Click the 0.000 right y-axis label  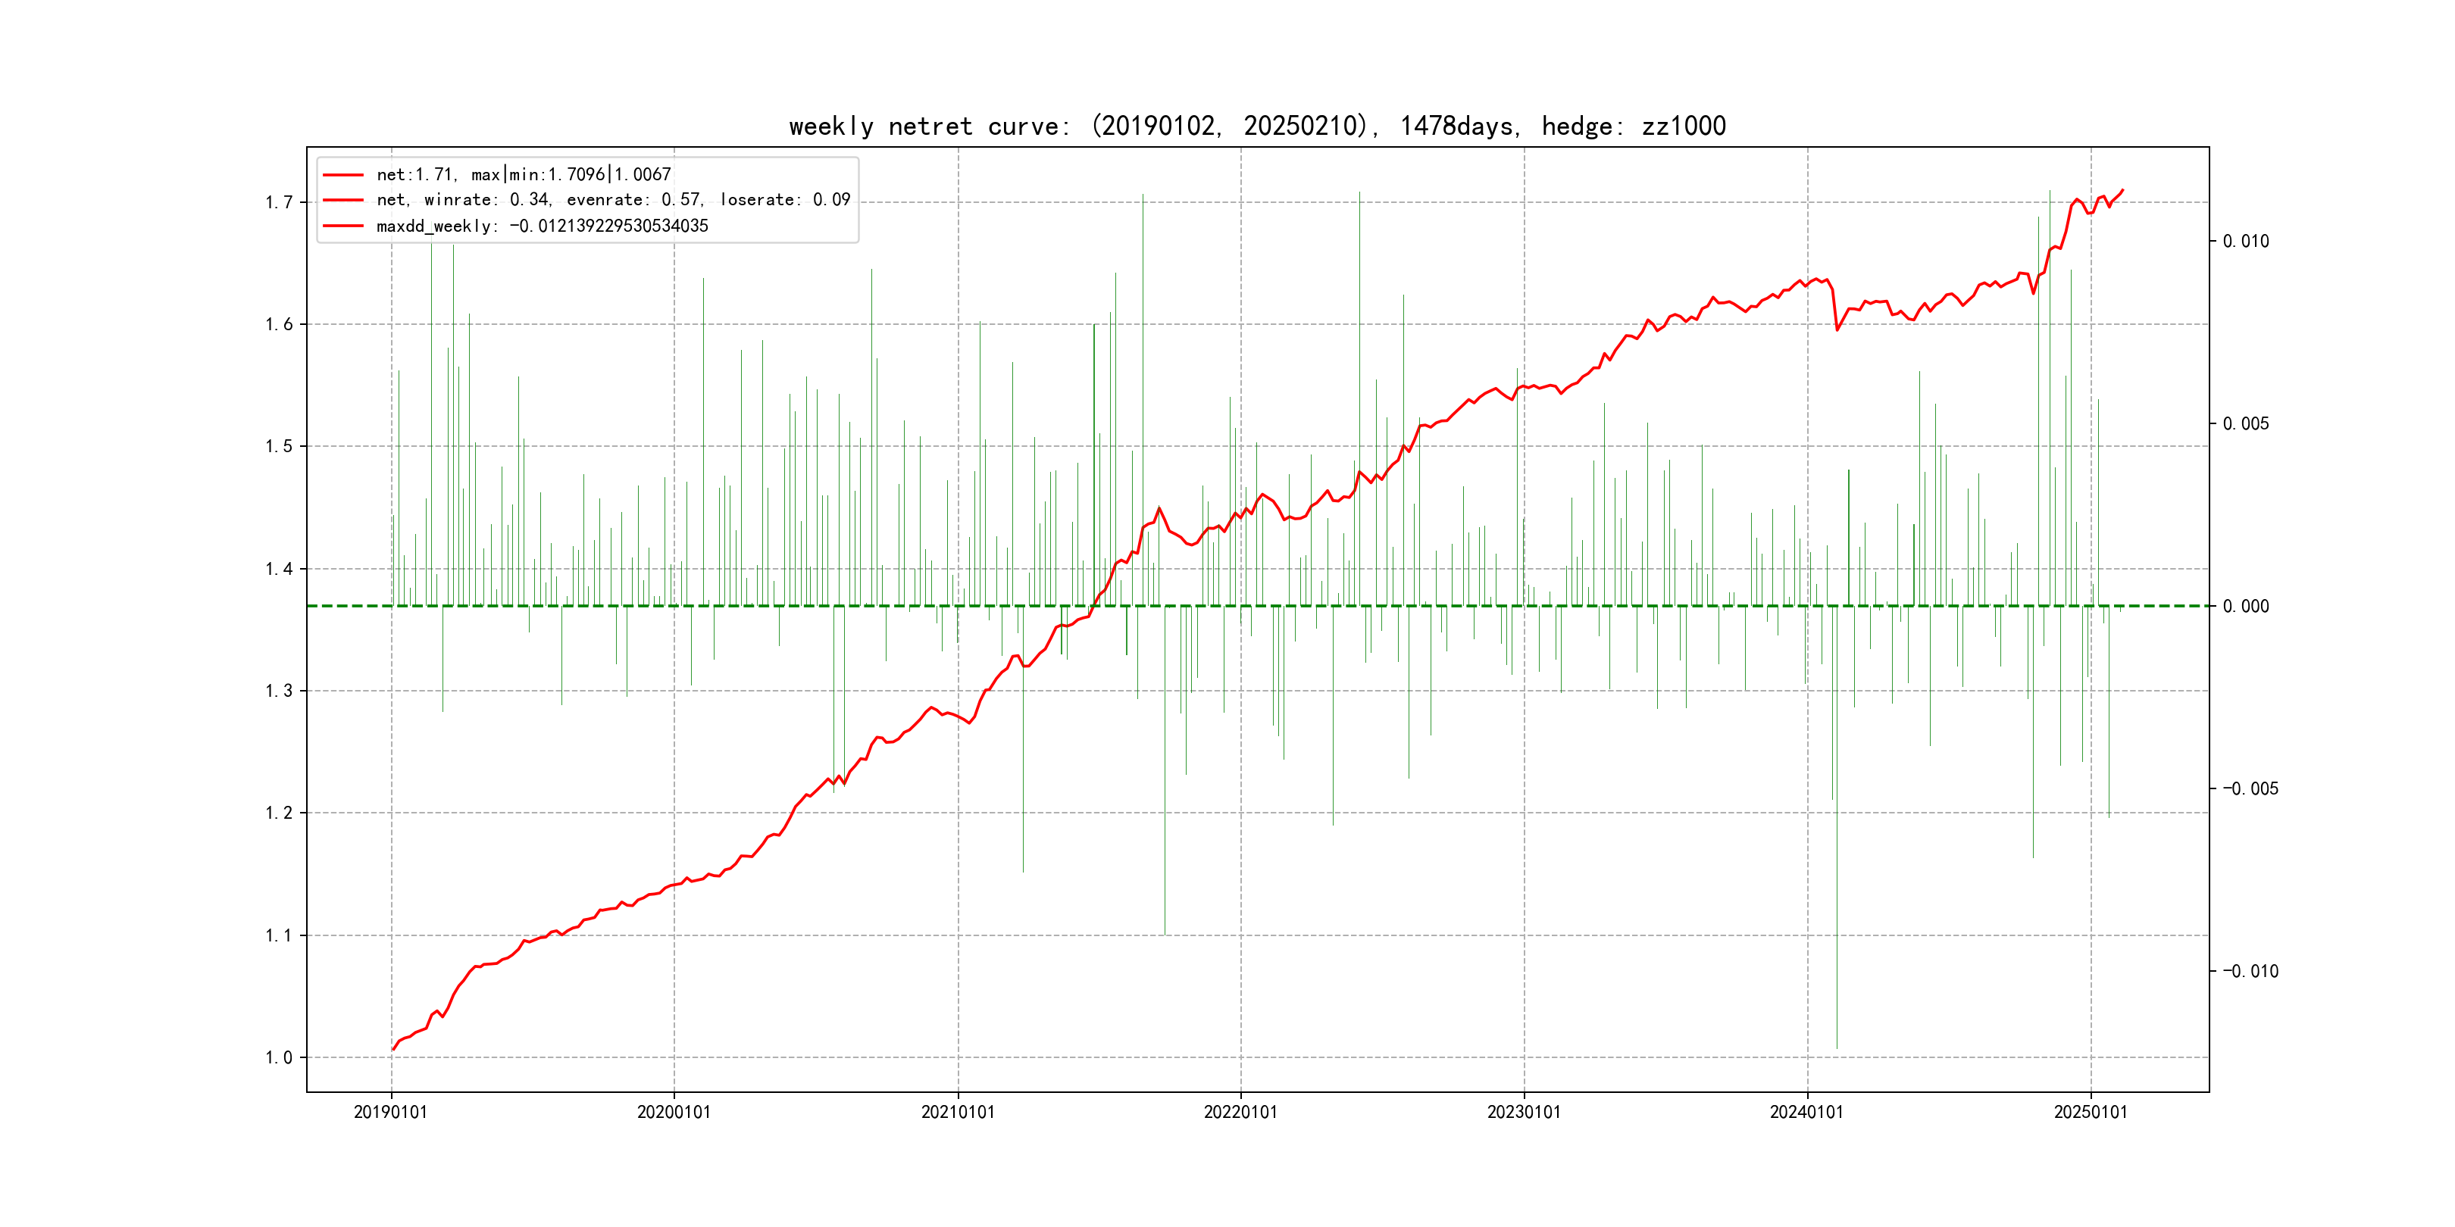click(2245, 607)
